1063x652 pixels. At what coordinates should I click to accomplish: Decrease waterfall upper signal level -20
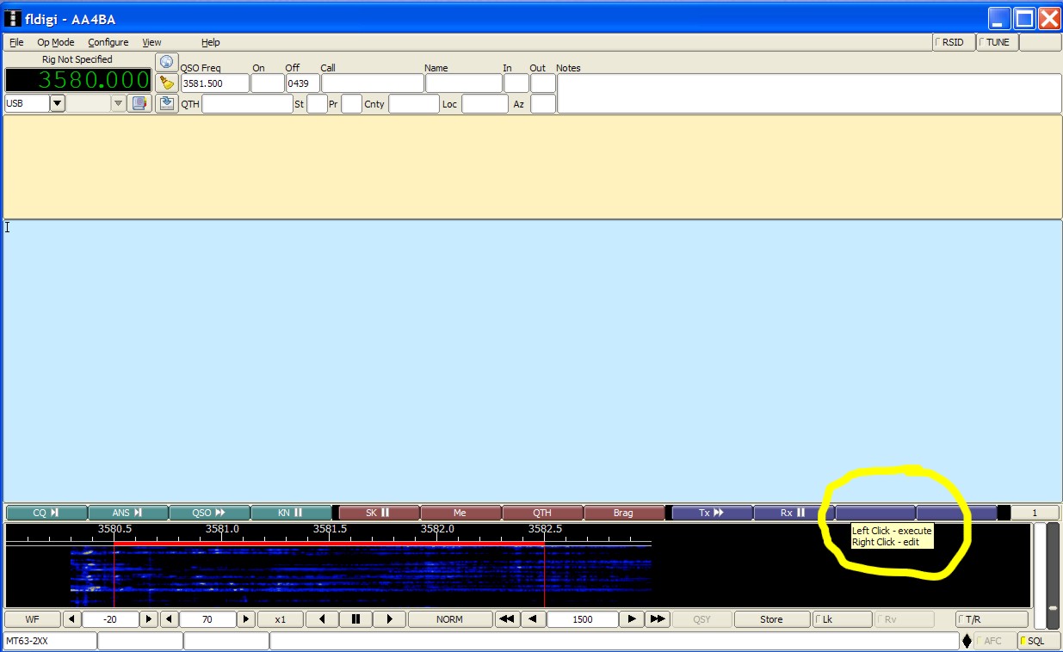click(x=71, y=619)
